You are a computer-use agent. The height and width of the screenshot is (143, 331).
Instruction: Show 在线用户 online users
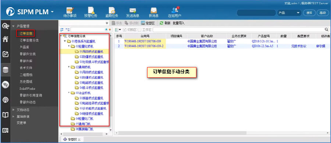click(175, 12)
